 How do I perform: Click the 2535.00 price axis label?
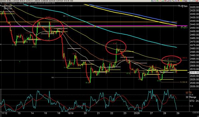click(195, 86)
